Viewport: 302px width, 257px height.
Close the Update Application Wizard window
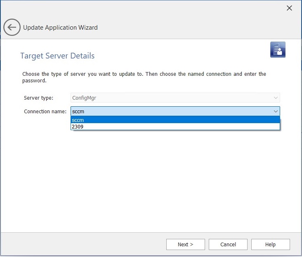coord(289,8)
